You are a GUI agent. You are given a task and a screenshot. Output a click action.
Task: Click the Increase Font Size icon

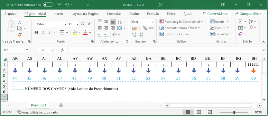[x=83, y=24]
